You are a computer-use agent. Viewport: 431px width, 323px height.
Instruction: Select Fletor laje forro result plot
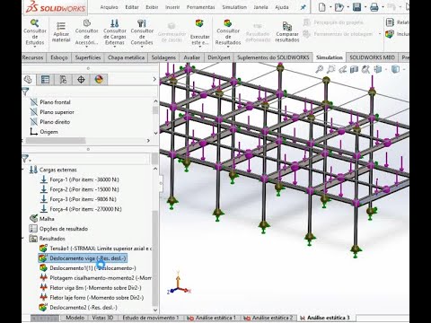(x=92, y=298)
